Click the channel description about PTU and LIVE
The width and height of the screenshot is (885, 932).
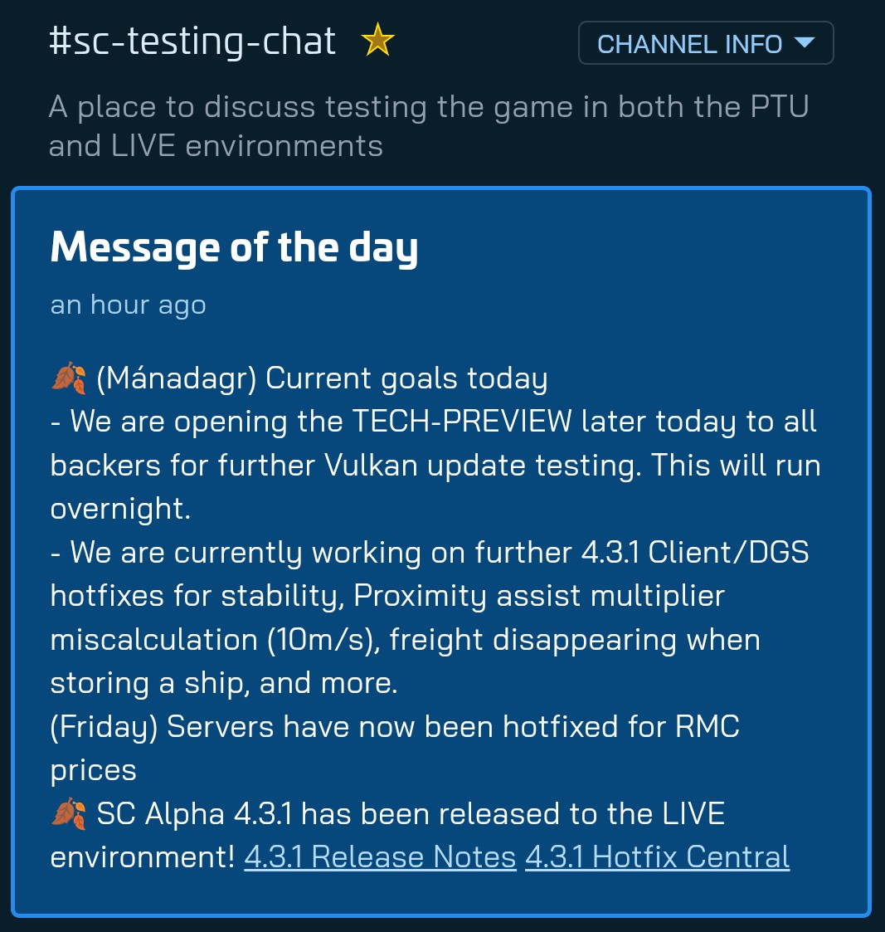(429, 126)
